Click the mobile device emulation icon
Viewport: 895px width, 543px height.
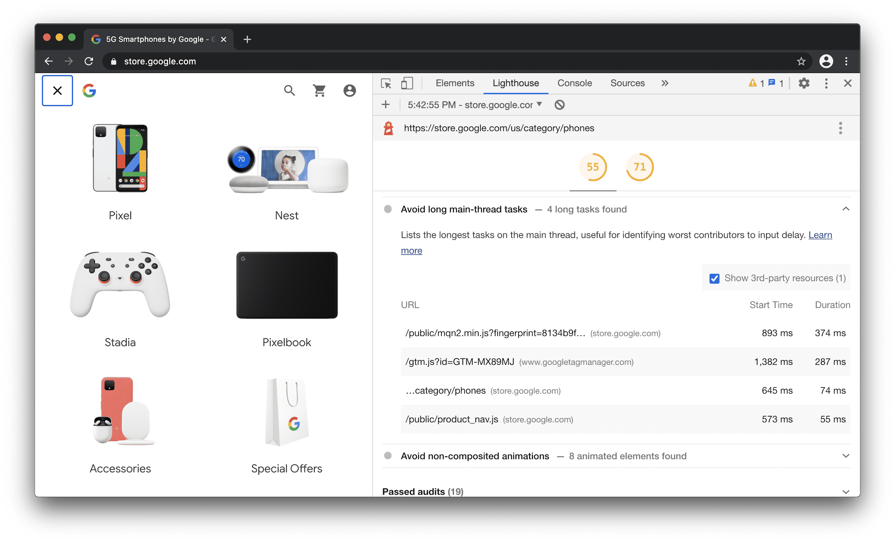pyautogui.click(x=406, y=83)
